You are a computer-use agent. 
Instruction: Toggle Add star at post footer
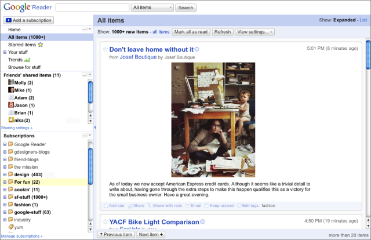pyautogui.click(x=106, y=205)
